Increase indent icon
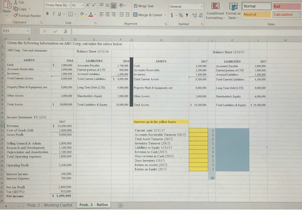 pos(127,14)
